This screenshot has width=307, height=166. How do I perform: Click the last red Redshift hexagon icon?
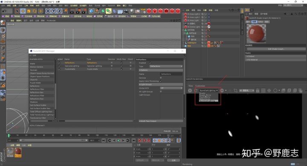(178, 11)
